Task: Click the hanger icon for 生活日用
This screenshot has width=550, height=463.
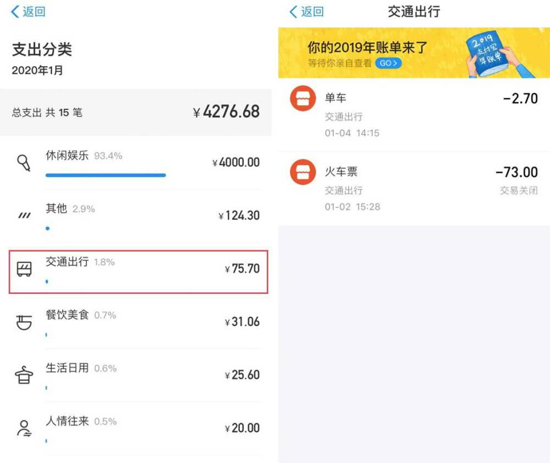Action: (x=24, y=375)
